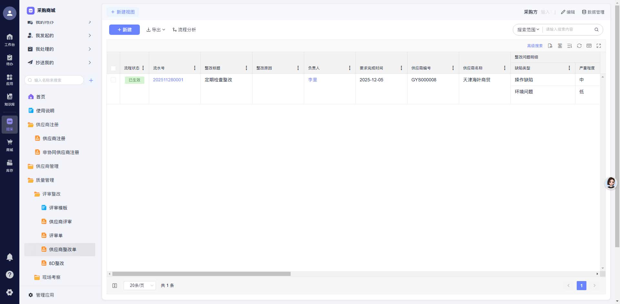Select 供应商评审 in the sidebar tree
This screenshot has width=620, height=304.
coord(60,222)
